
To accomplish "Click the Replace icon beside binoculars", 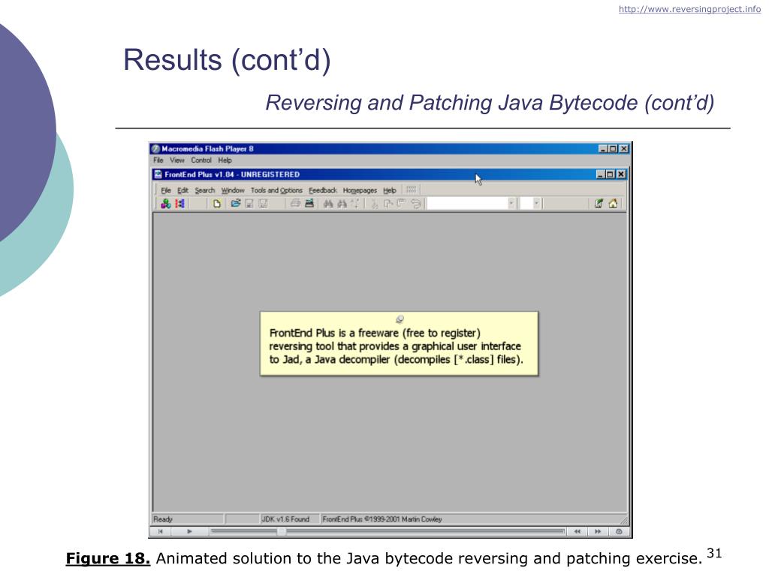I will [355, 204].
